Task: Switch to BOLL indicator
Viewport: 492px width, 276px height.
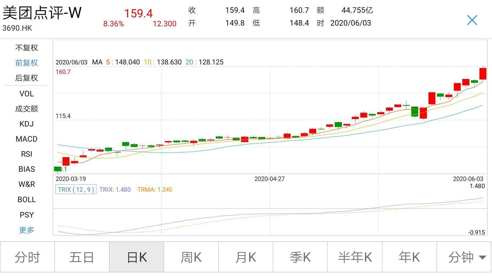Action: click(x=26, y=200)
